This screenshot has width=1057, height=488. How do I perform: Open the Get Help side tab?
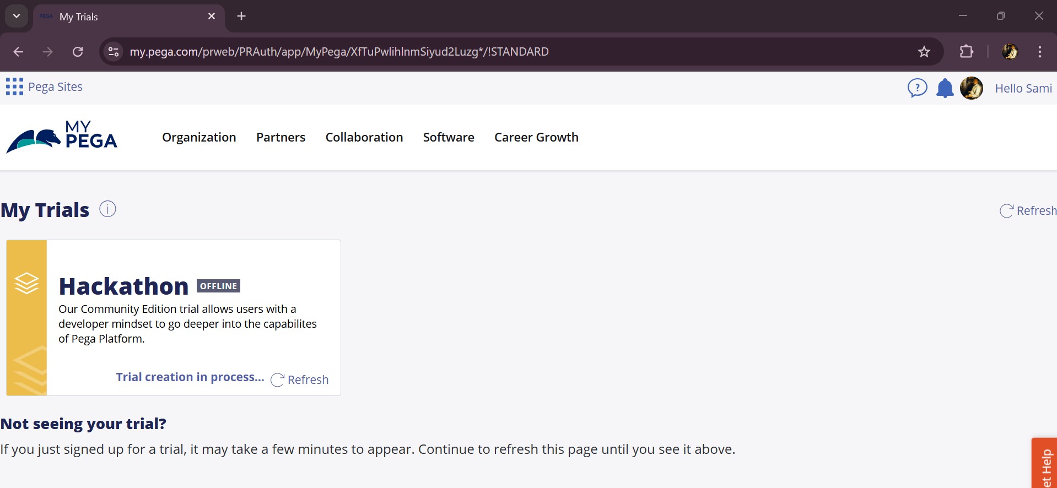click(x=1045, y=465)
